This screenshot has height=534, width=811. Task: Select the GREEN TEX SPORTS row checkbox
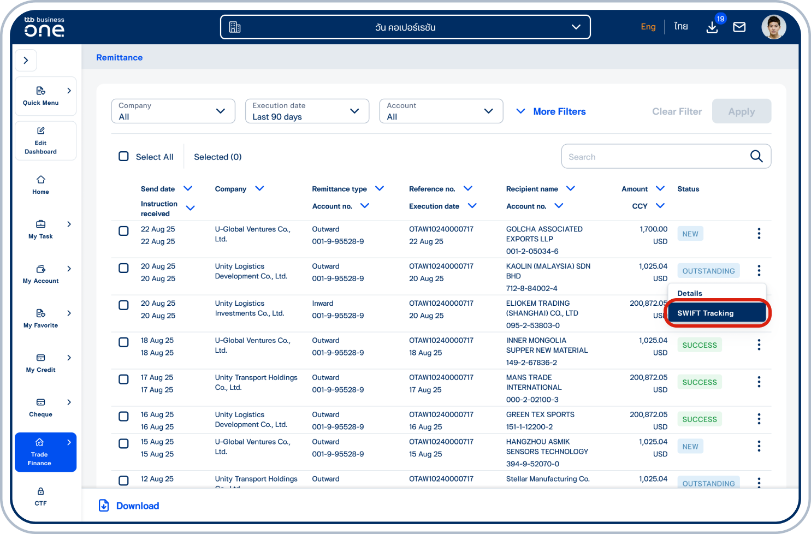[124, 417]
